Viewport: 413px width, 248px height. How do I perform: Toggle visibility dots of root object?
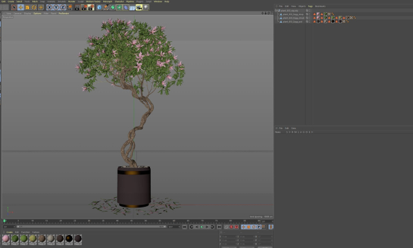pos(310,11)
